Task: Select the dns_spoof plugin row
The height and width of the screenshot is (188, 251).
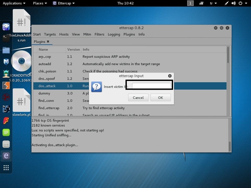Action: click(130, 79)
